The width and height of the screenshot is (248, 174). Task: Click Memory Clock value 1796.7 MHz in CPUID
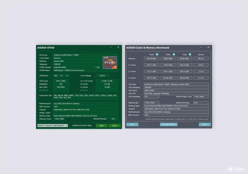59,119
